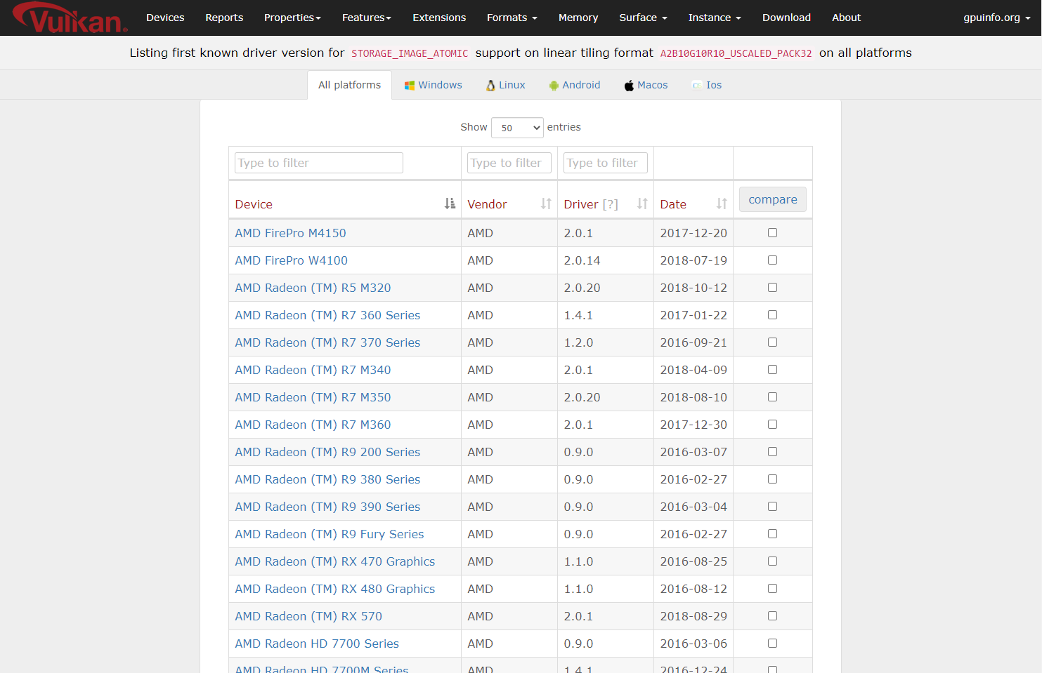Click date cell 2016-03-07

[693, 452]
